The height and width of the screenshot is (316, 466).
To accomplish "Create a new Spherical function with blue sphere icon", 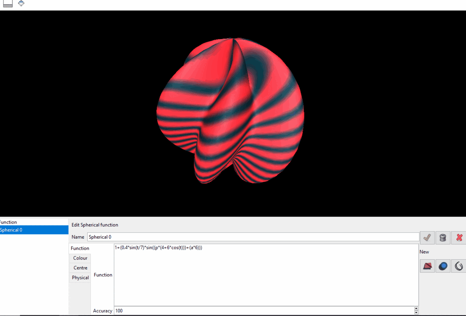I will click(x=443, y=266).
